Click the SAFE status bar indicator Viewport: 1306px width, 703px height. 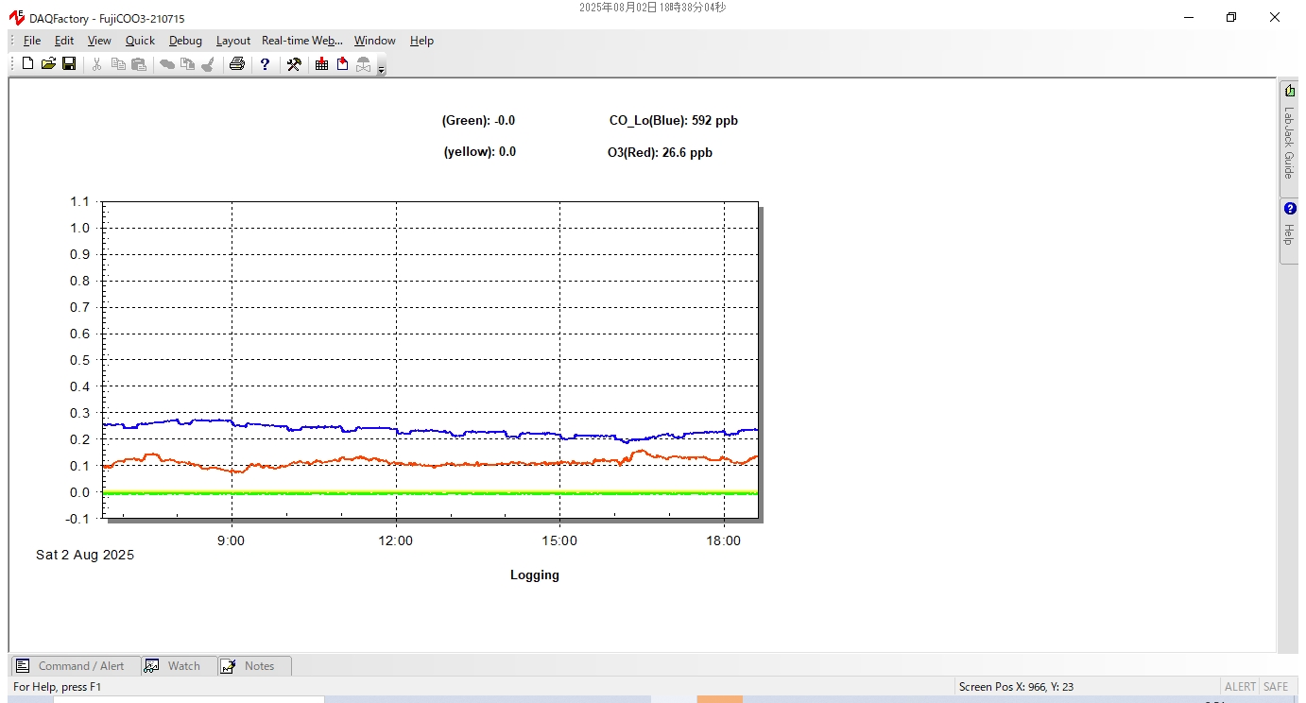click(1276, 687)
